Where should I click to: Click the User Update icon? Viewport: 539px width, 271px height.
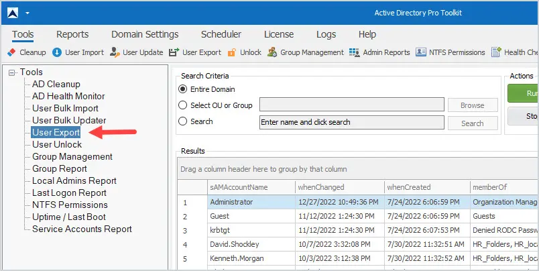click(115, 52)
